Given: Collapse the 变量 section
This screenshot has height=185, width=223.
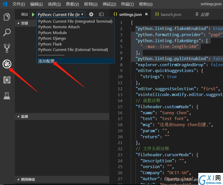Looking at the screenshot, I should (18, 23).
